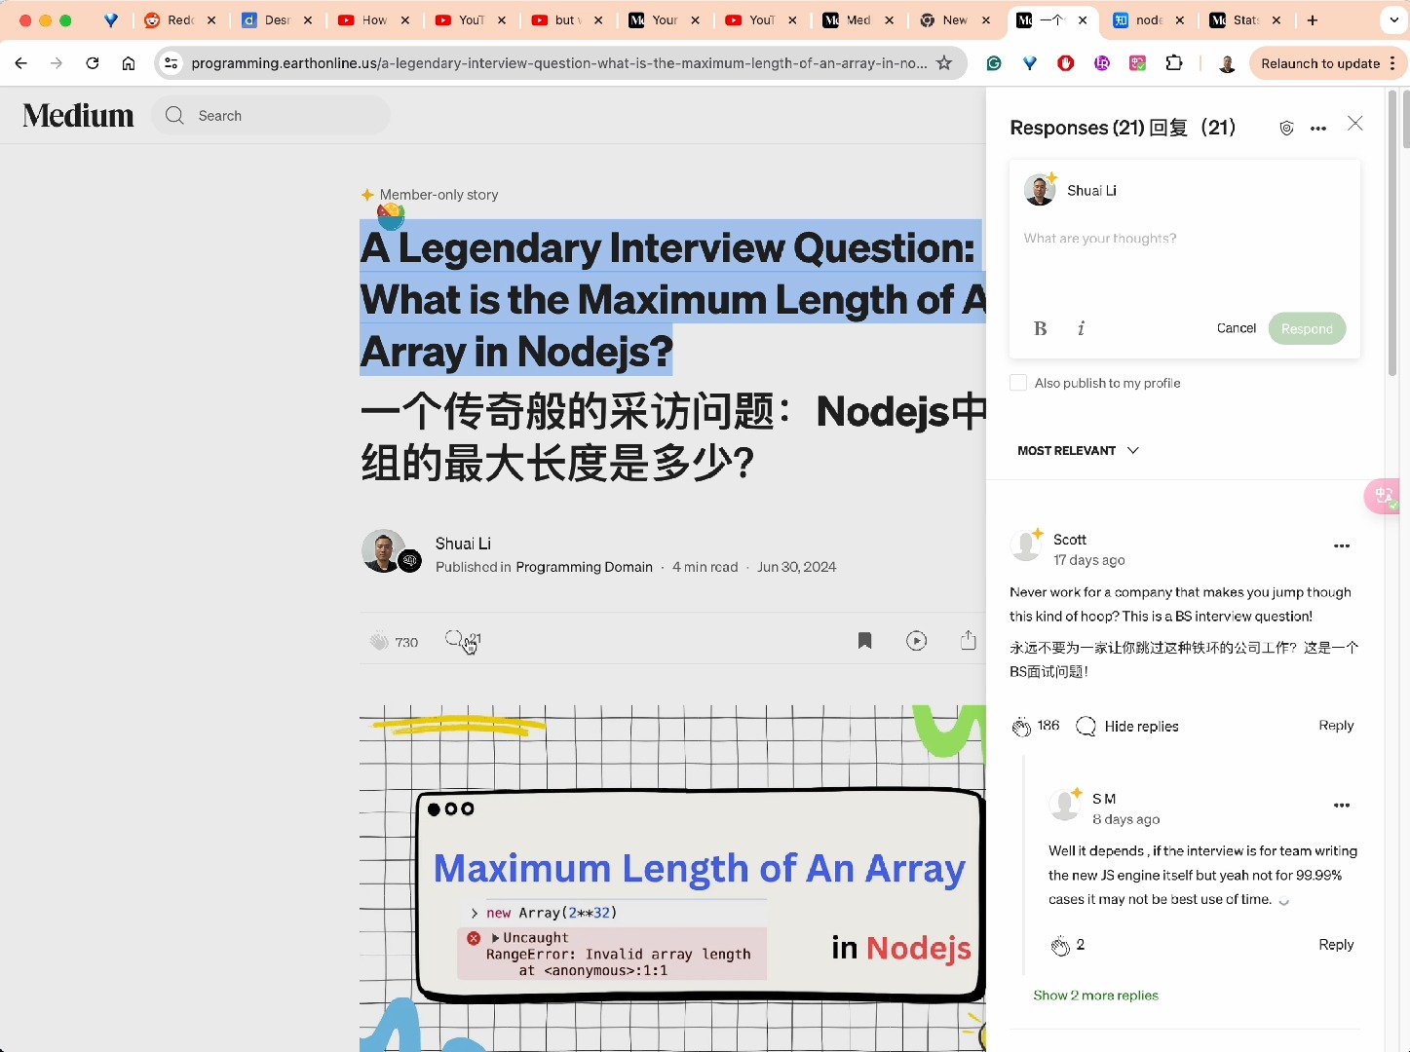Click 'Member-only story' label
The width and height of the screenshot is (1410, 1052).
438,195
